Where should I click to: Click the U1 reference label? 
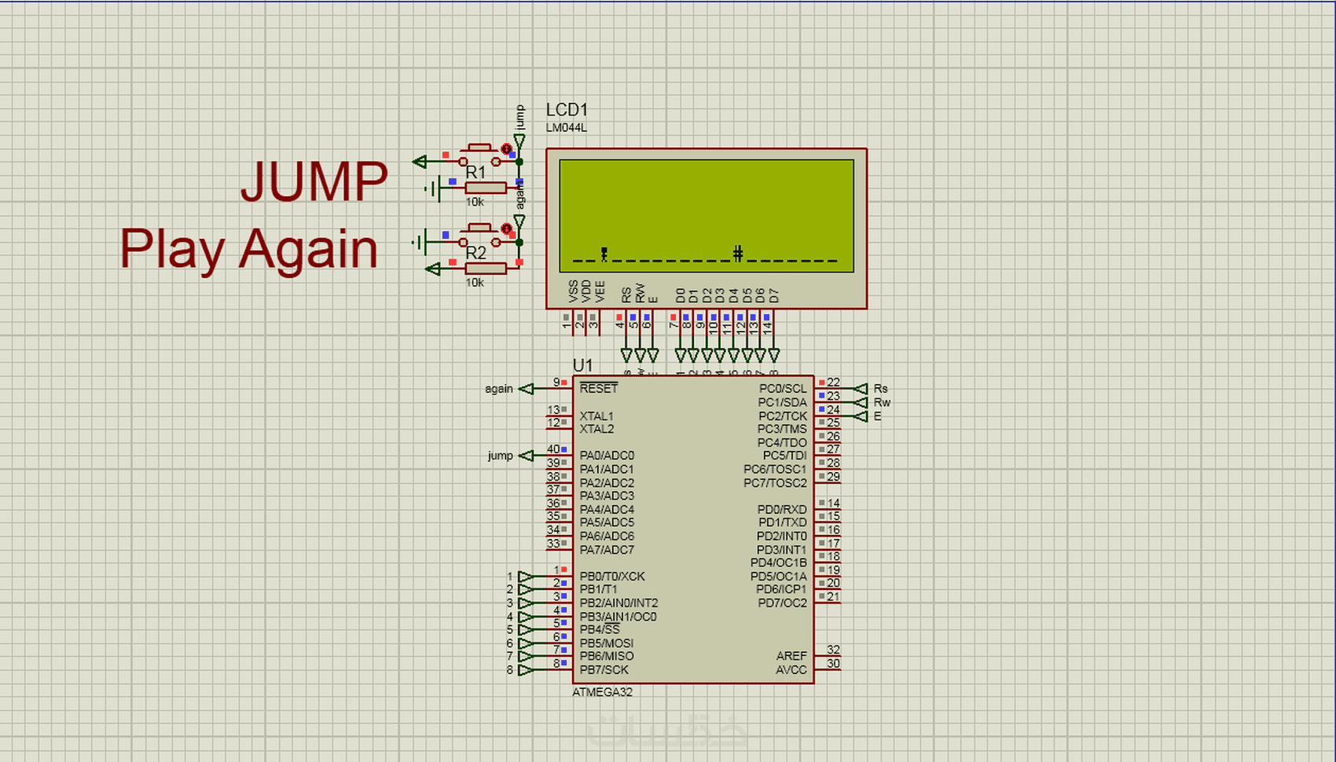582,365
